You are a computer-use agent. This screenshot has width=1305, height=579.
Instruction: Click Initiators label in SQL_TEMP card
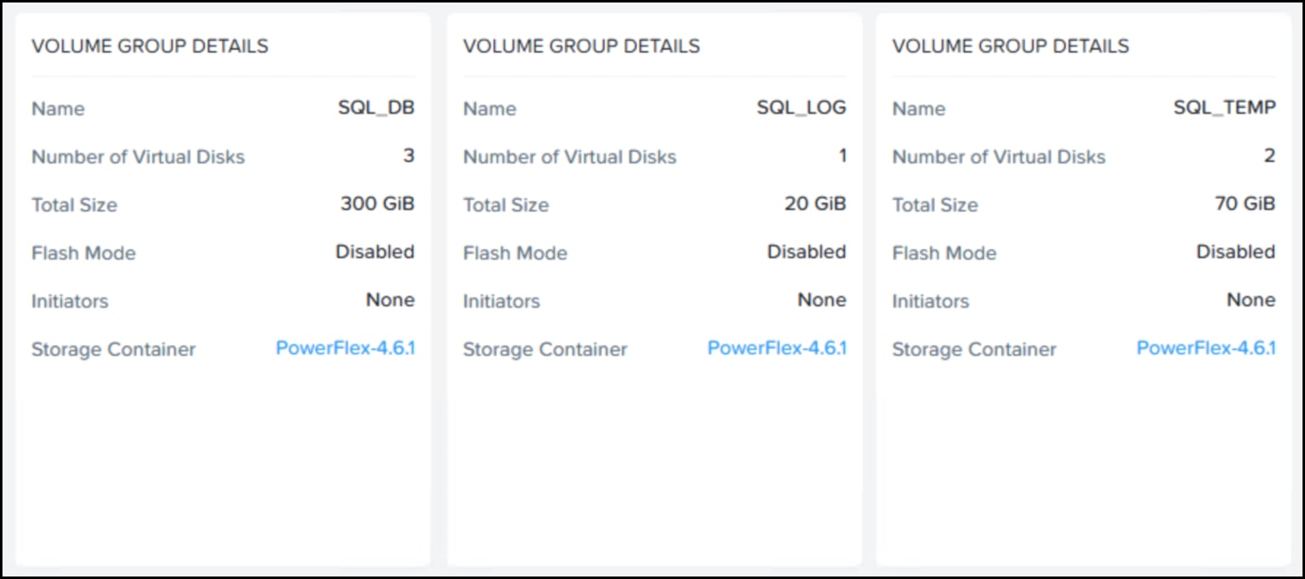(x=931, y=301)
